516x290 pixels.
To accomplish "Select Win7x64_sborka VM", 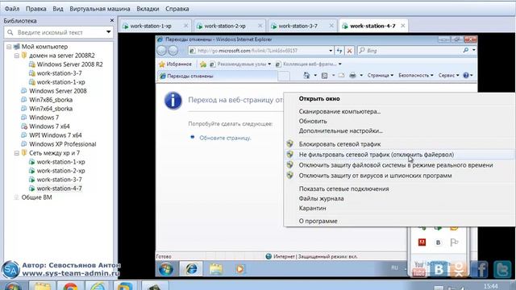I will (x=51, y=109).
